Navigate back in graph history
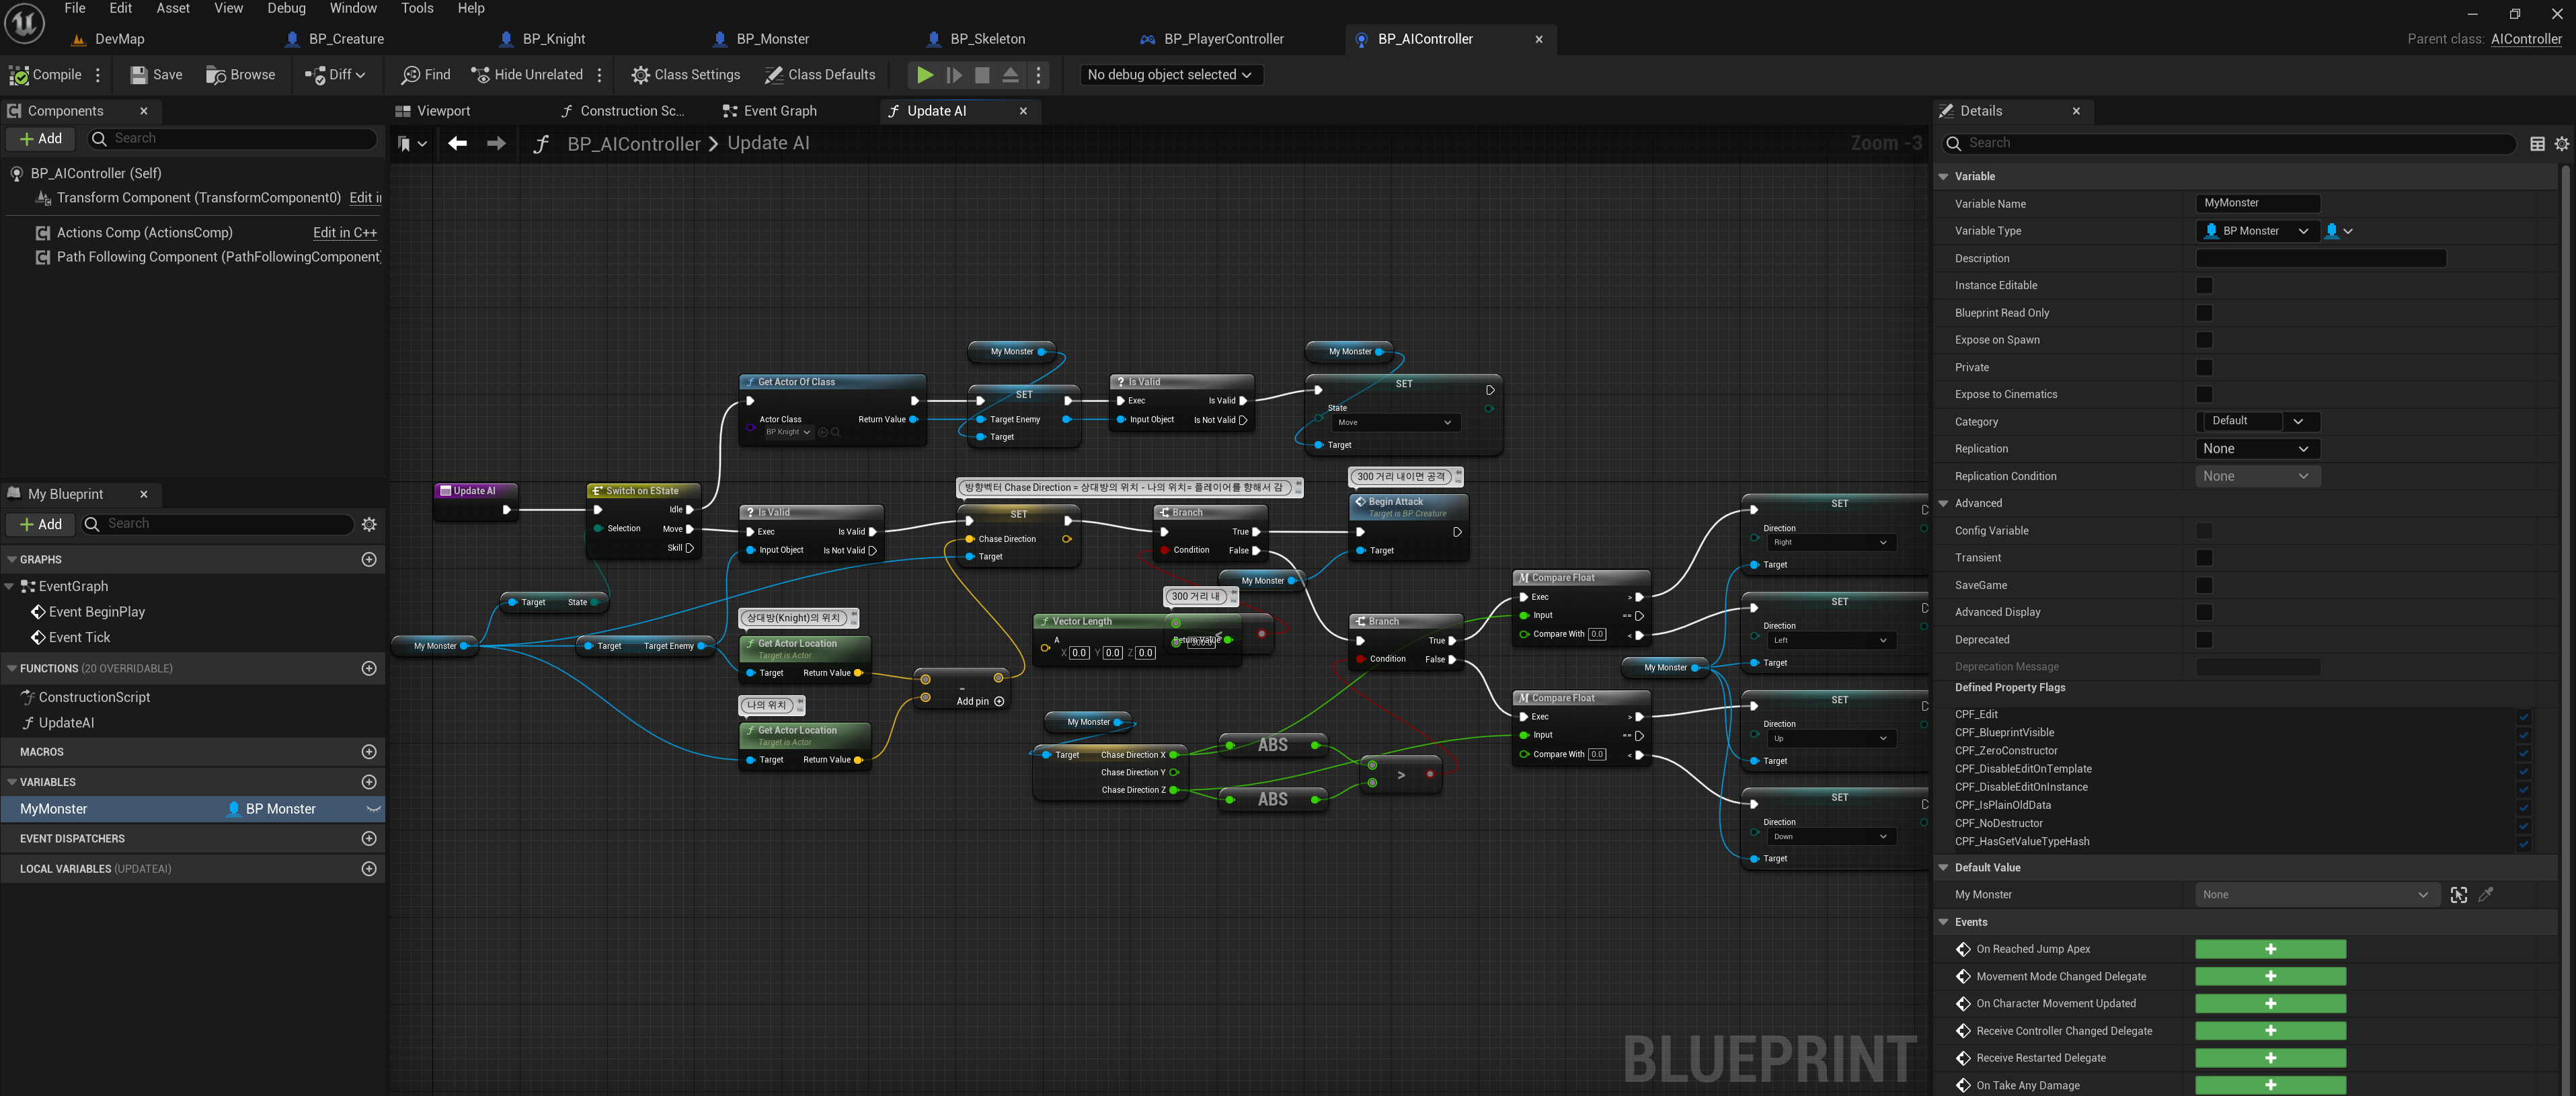Viewport: 2576px width, 1096px height. coord(457,144)
